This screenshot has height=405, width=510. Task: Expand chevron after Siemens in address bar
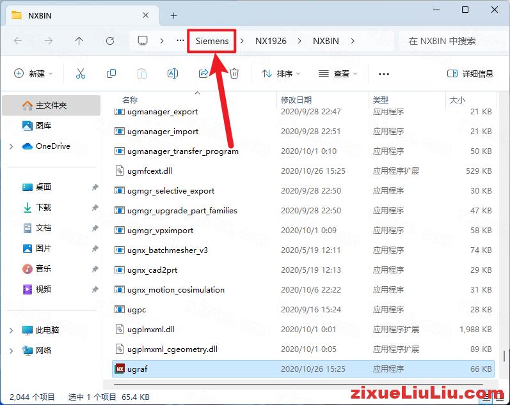242,41
